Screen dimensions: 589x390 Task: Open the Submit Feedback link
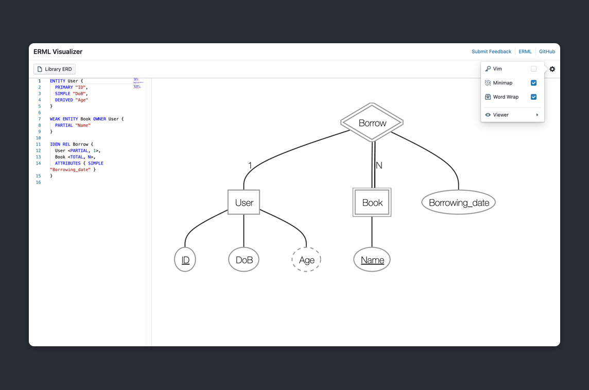tap(491, 51)
